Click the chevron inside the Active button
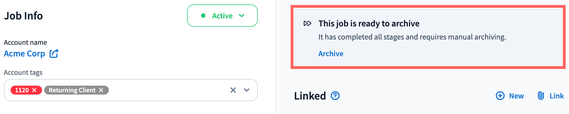The image size is (569, 114). tap(242, 16)
